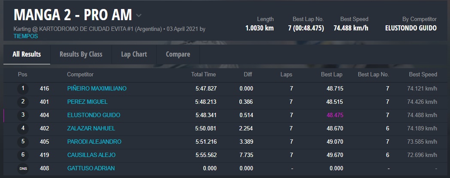Click the Best Lap column header
Viewport: 450px width, 178px height.
[332, 75]
